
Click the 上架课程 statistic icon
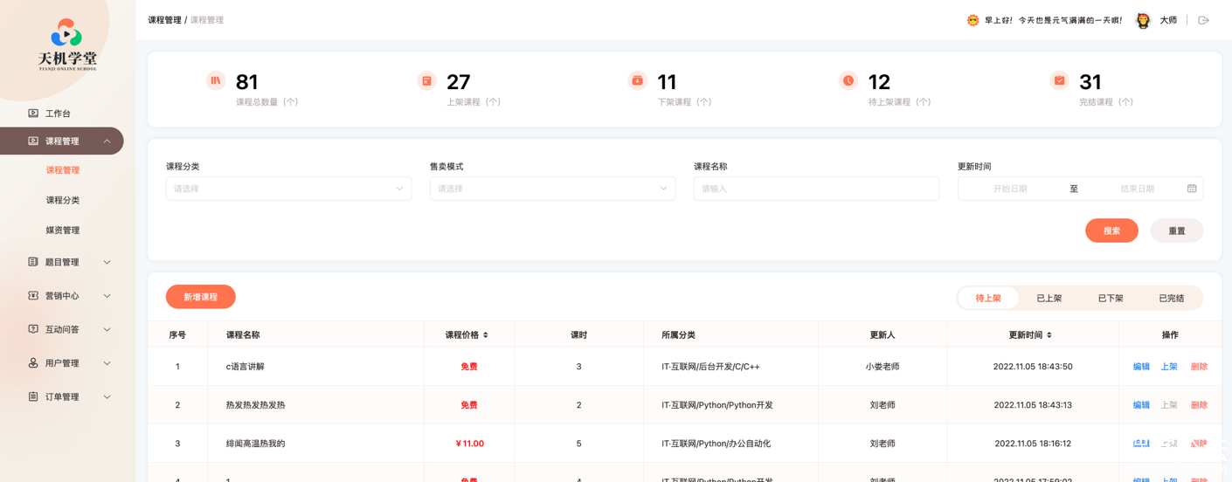pos(426,81)
